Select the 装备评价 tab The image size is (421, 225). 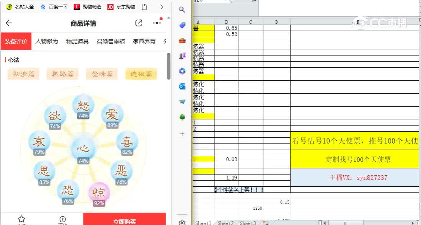point(16,41)
